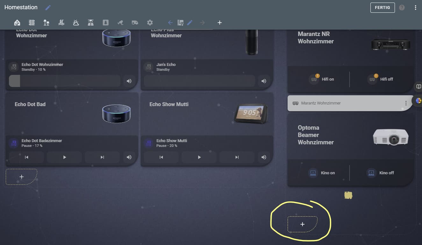Click the Echo Plus speaker image
422x245 pixels.
pyautogui.click(x=252, y=42)
